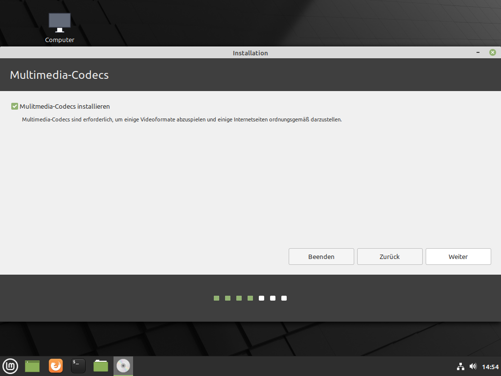Click the volume speaker tray icon
501x376 pixels.
[x=473, y=366]
